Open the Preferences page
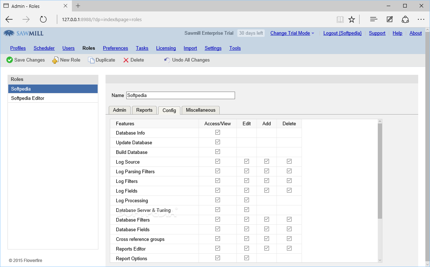The height and width of the screenshot is (267, 430). (116, 48)
